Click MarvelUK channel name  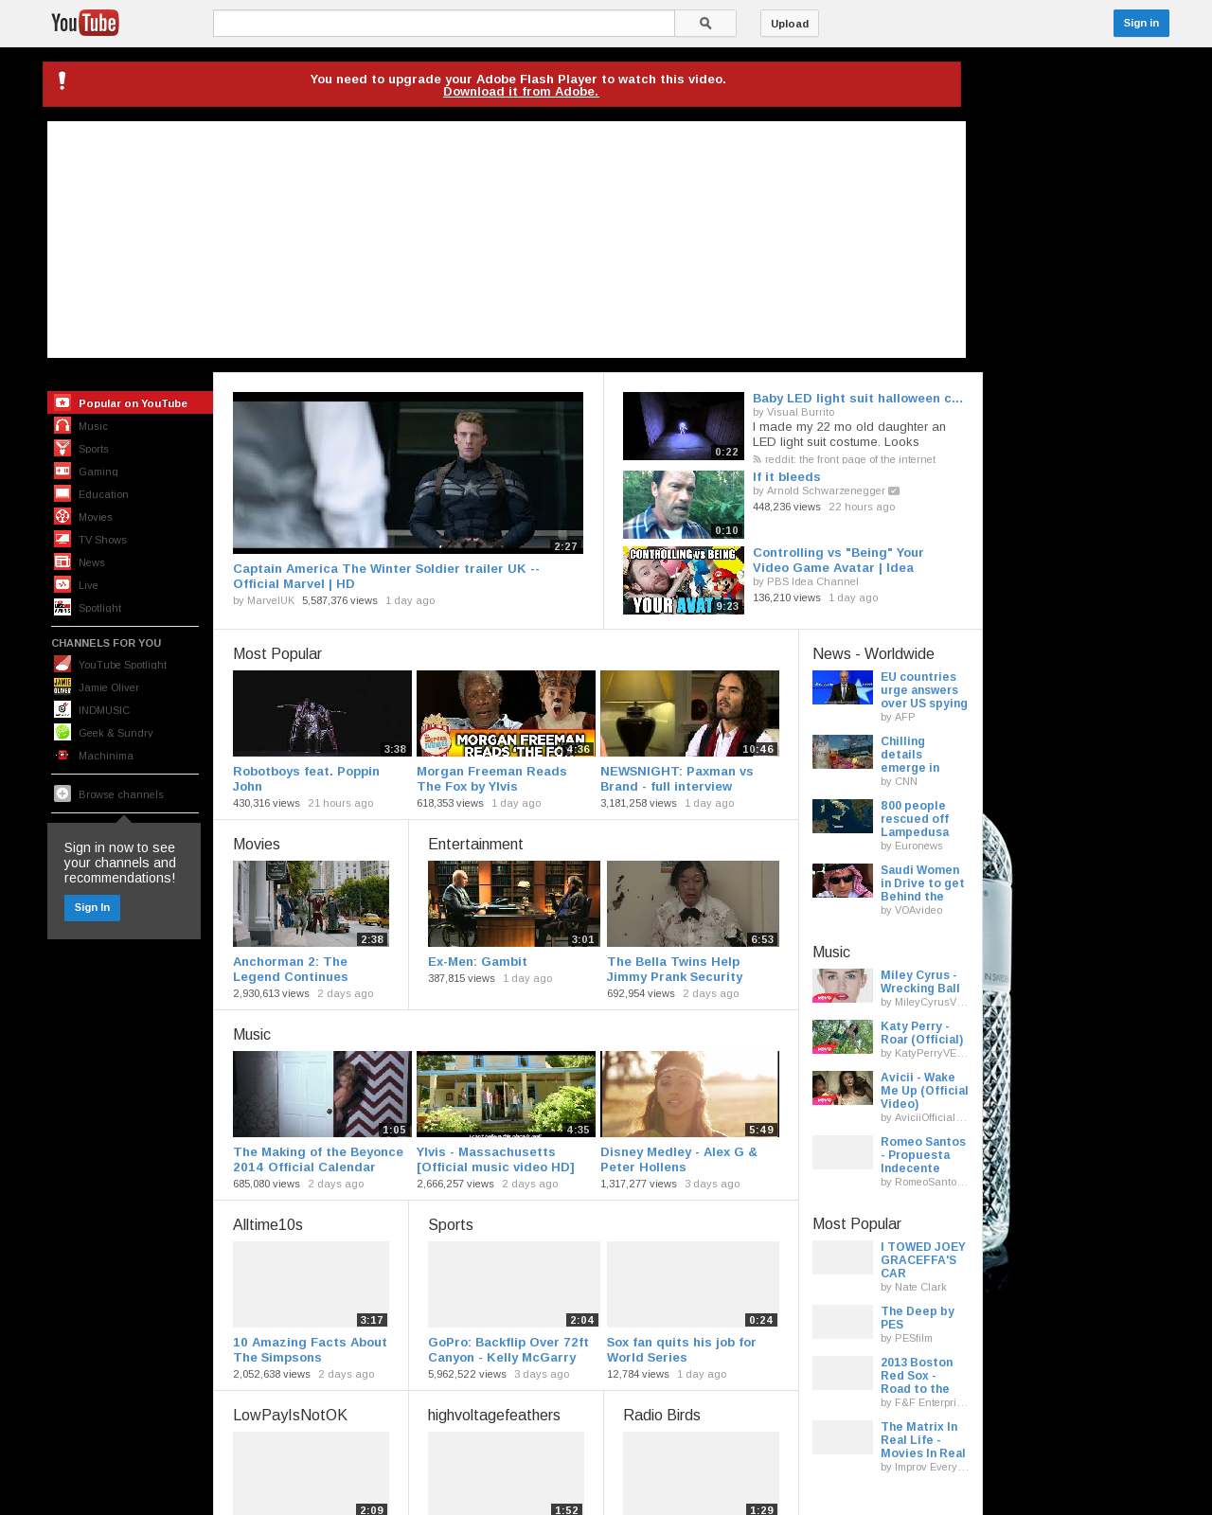click(271, 600)
